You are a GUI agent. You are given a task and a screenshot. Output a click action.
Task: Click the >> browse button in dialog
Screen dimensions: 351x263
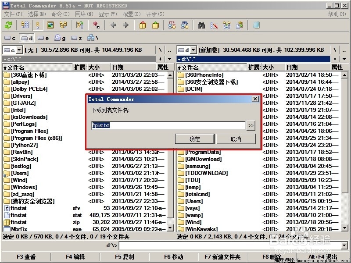click(251, 125)
